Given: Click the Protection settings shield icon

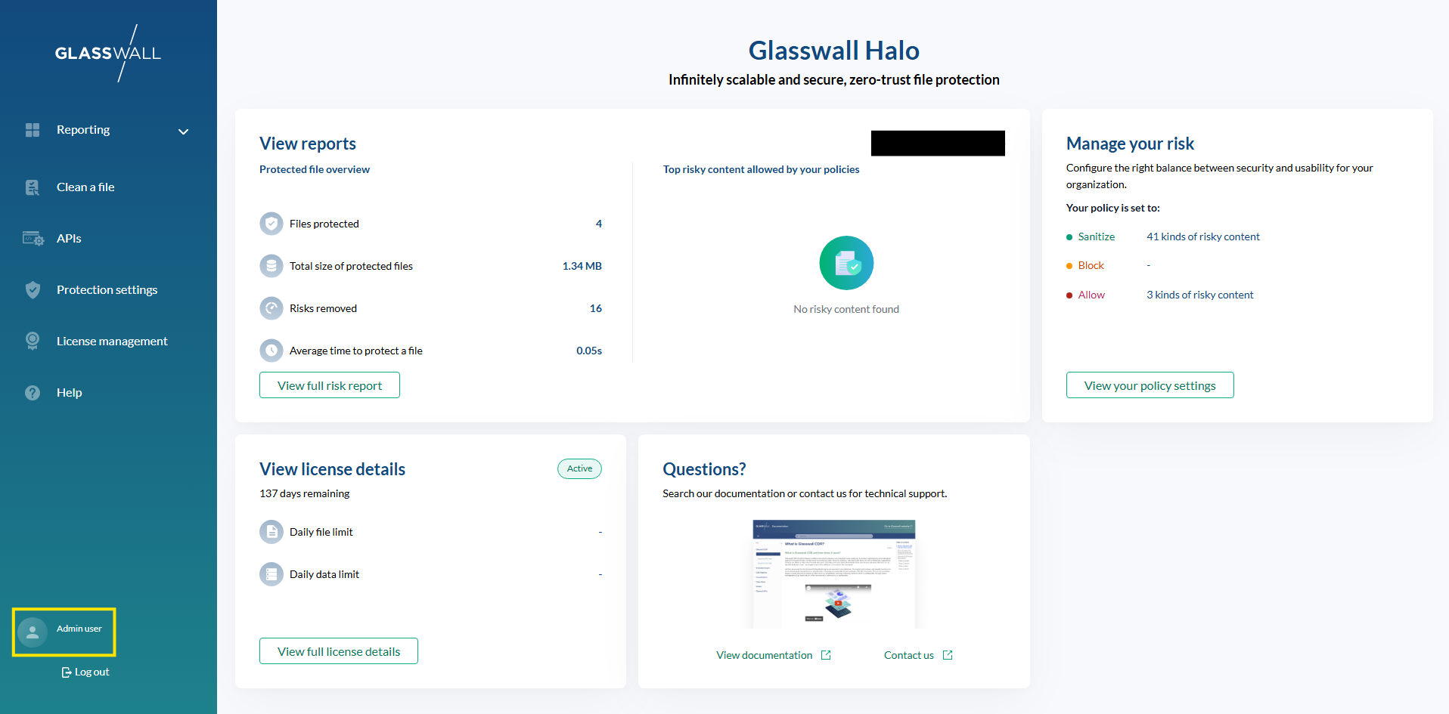Looking at the screenshot, I should point(33,290).
